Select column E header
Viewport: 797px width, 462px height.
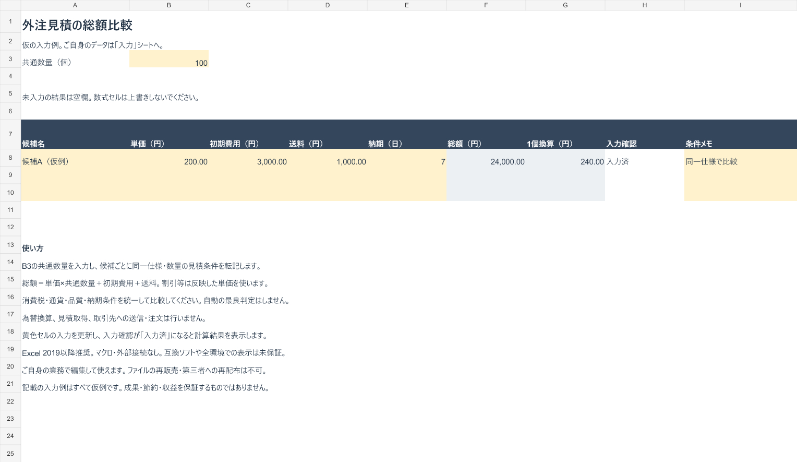pyautogui.click(x=407, y=5)
